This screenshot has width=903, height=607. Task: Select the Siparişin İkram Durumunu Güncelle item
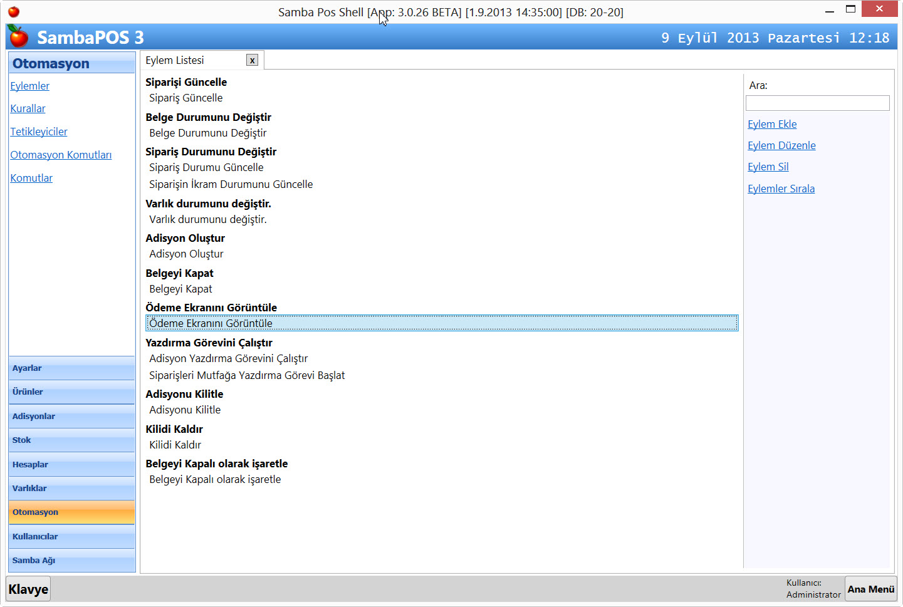231,184
